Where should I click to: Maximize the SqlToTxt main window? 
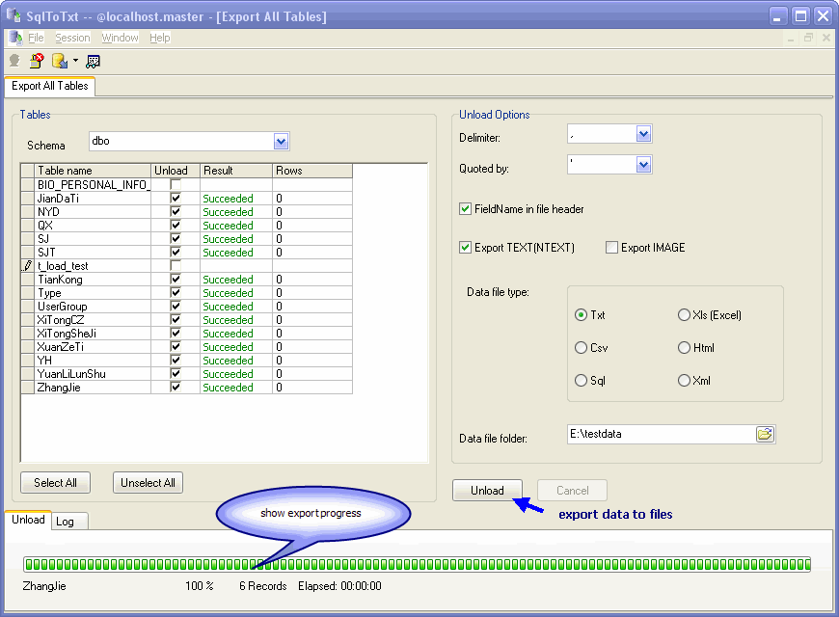click(x=800, y=16)
